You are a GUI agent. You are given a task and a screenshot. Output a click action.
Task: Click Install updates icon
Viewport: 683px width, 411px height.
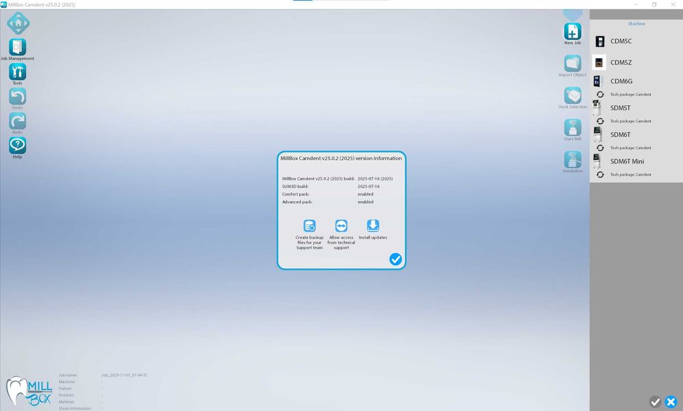click(x=373, y=226)
